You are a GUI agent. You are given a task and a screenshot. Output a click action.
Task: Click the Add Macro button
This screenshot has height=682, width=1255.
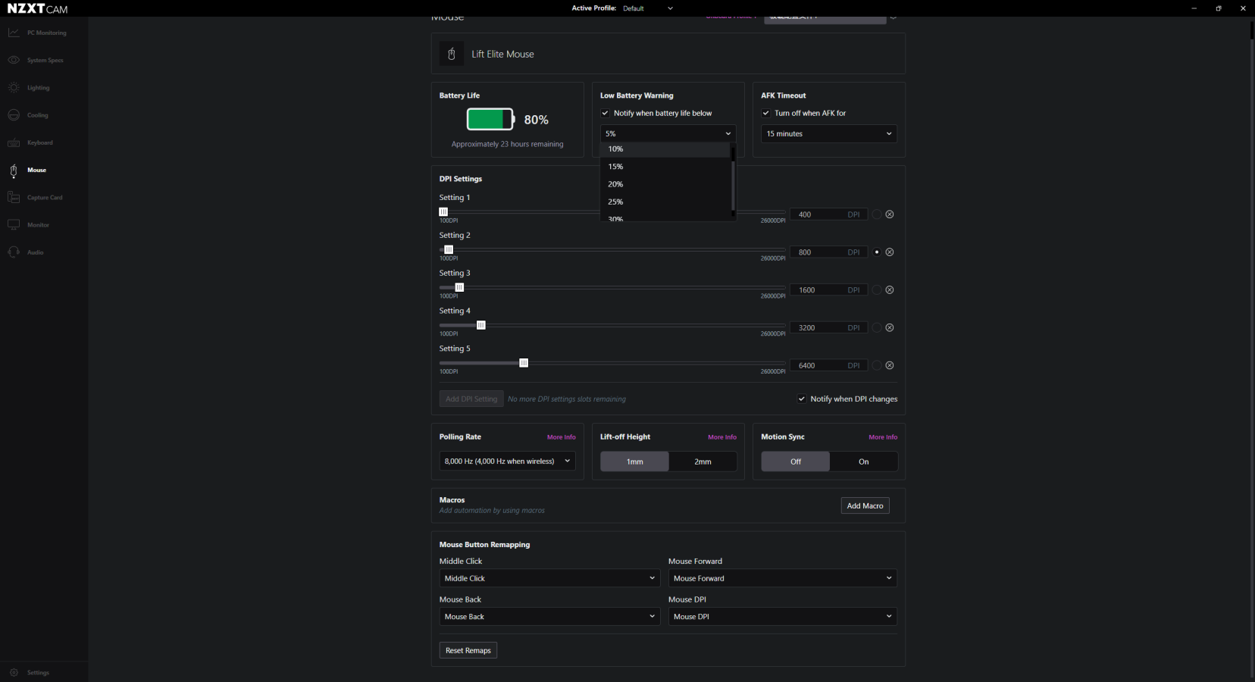pyautogui.click(x=865, y=505)
